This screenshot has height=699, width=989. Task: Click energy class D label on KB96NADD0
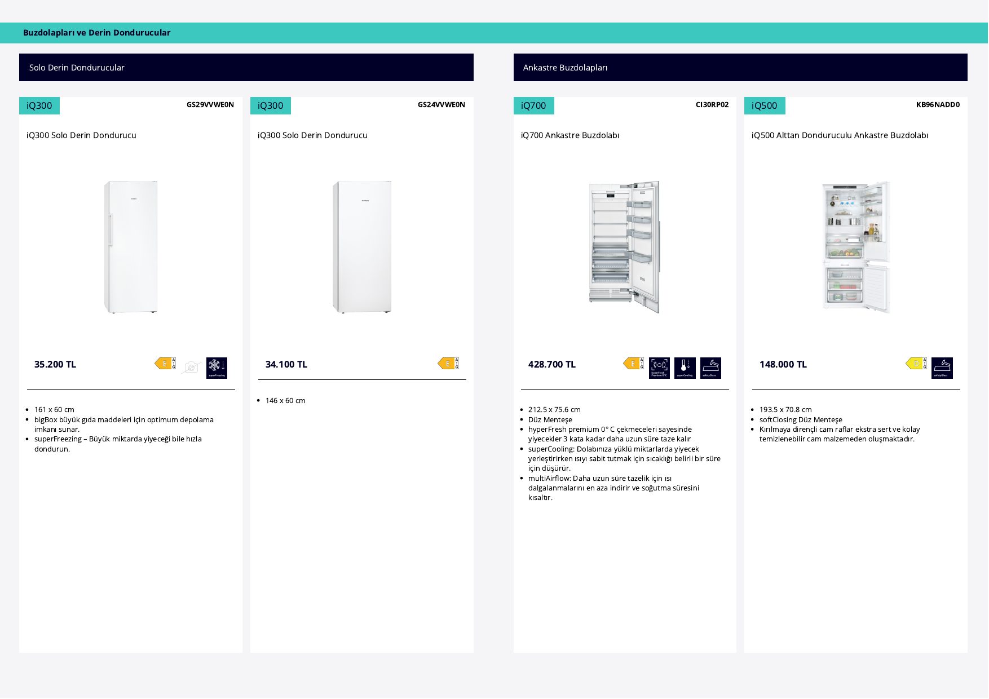916,364
